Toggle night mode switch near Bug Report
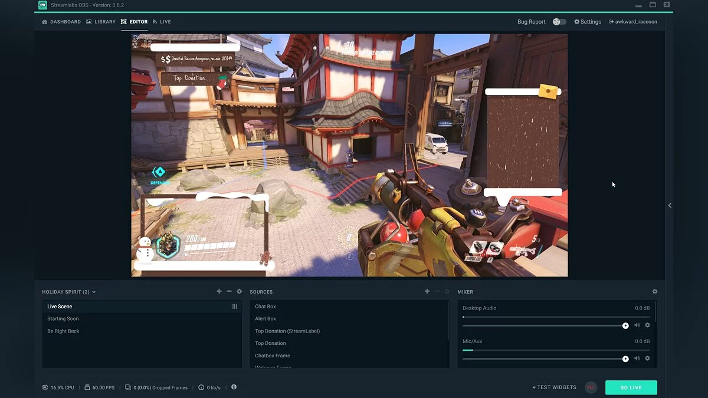The image size is (708, 398). [x=559, y=22]
